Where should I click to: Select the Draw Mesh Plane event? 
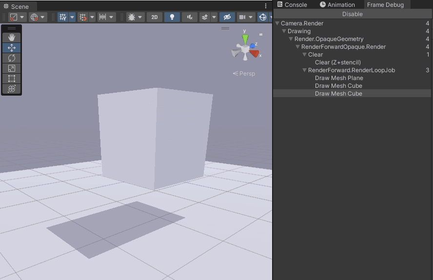pos(339,78)
